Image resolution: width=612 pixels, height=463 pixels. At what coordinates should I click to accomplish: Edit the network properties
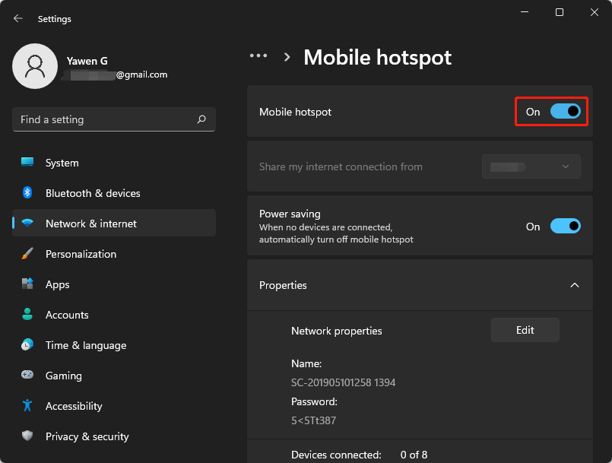(x=525, y=330)
